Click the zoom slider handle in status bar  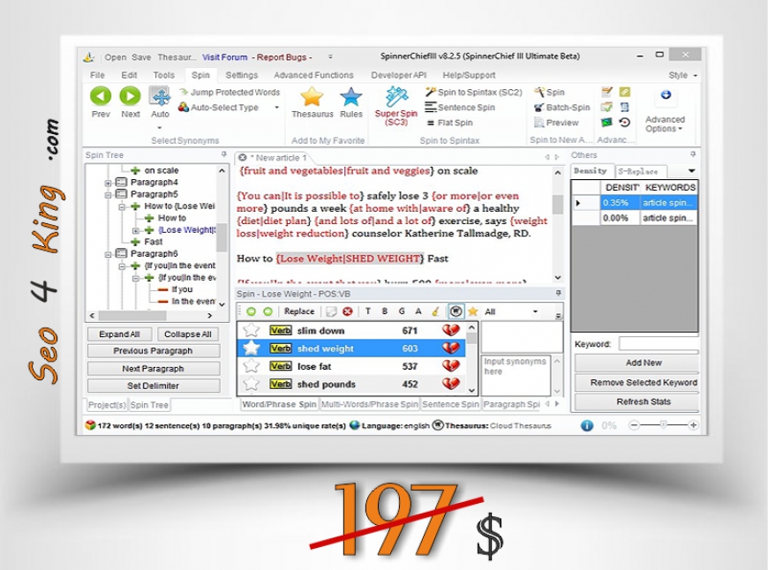tap(664, 425)
